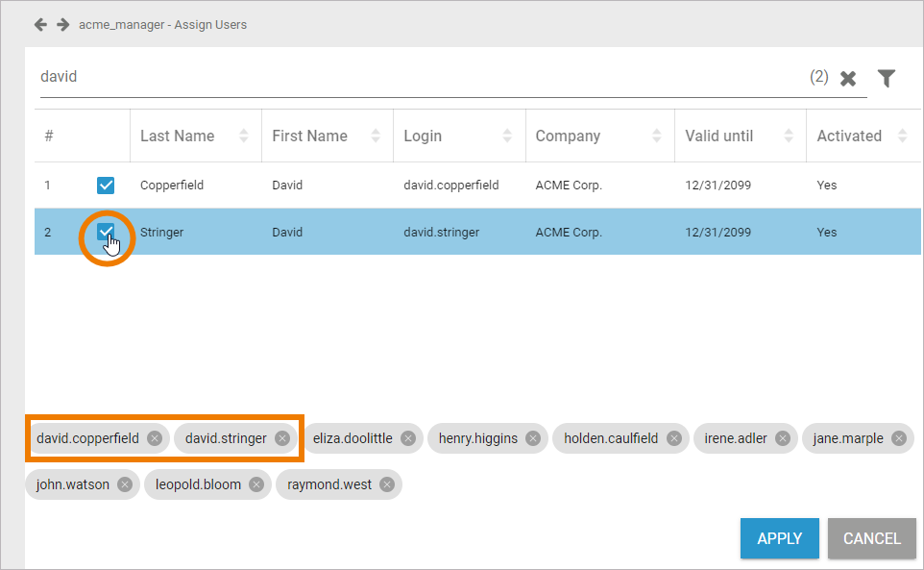924x570 pixels.
Task: Remove raymond.west chip
Action: pyautogui.click(x=387, y=484)
